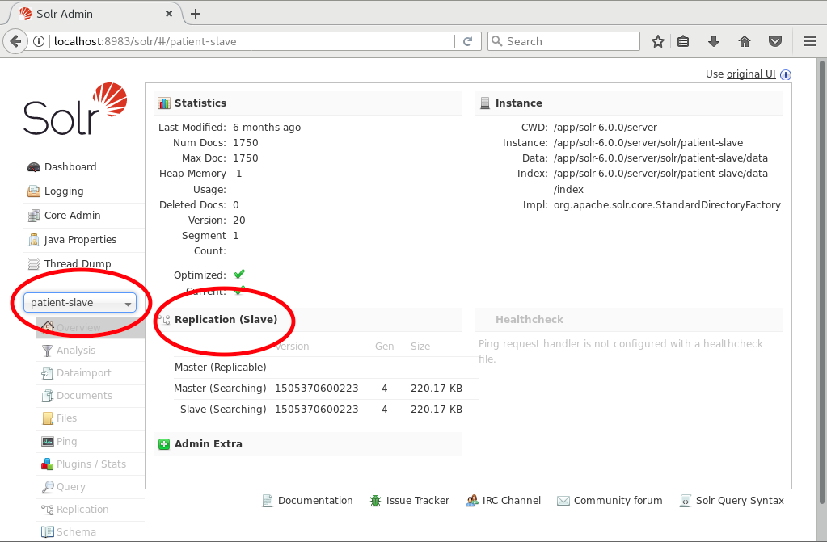Image resolution: width=827 pixels, height=542 pixels.
Task: Click the Slave (Searching) row label
Action: point(223,410)
